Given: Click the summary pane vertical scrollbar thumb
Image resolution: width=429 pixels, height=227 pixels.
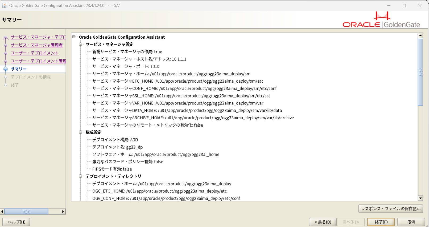Looking at the screenshot, I should [420, 72].
